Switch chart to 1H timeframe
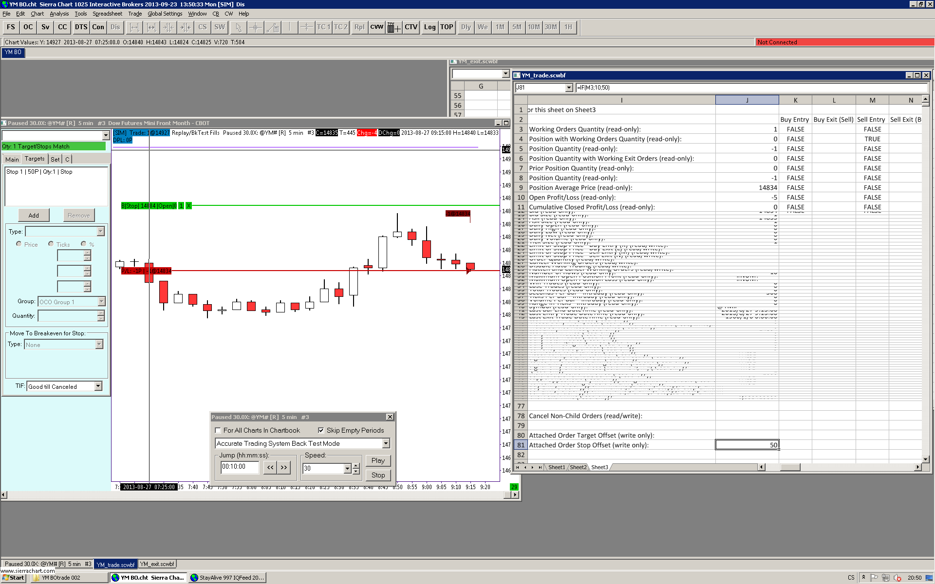This screenshot has width=935, height=584. point(568,27)
